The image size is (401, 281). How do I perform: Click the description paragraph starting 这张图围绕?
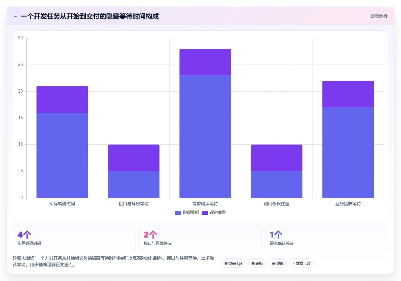(x=113, y=261)
